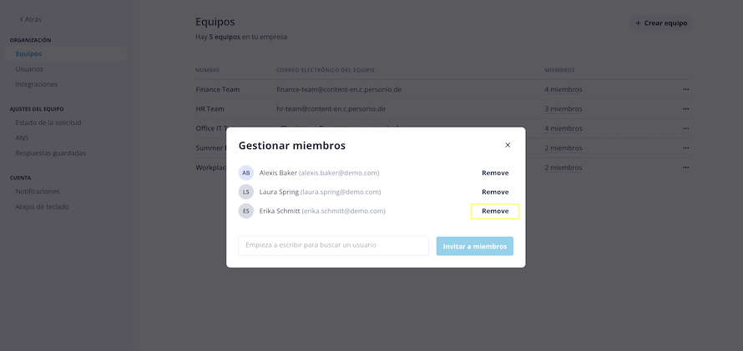
Task: Open the more options for Office IT Team
Action: (x=685, y=128)
